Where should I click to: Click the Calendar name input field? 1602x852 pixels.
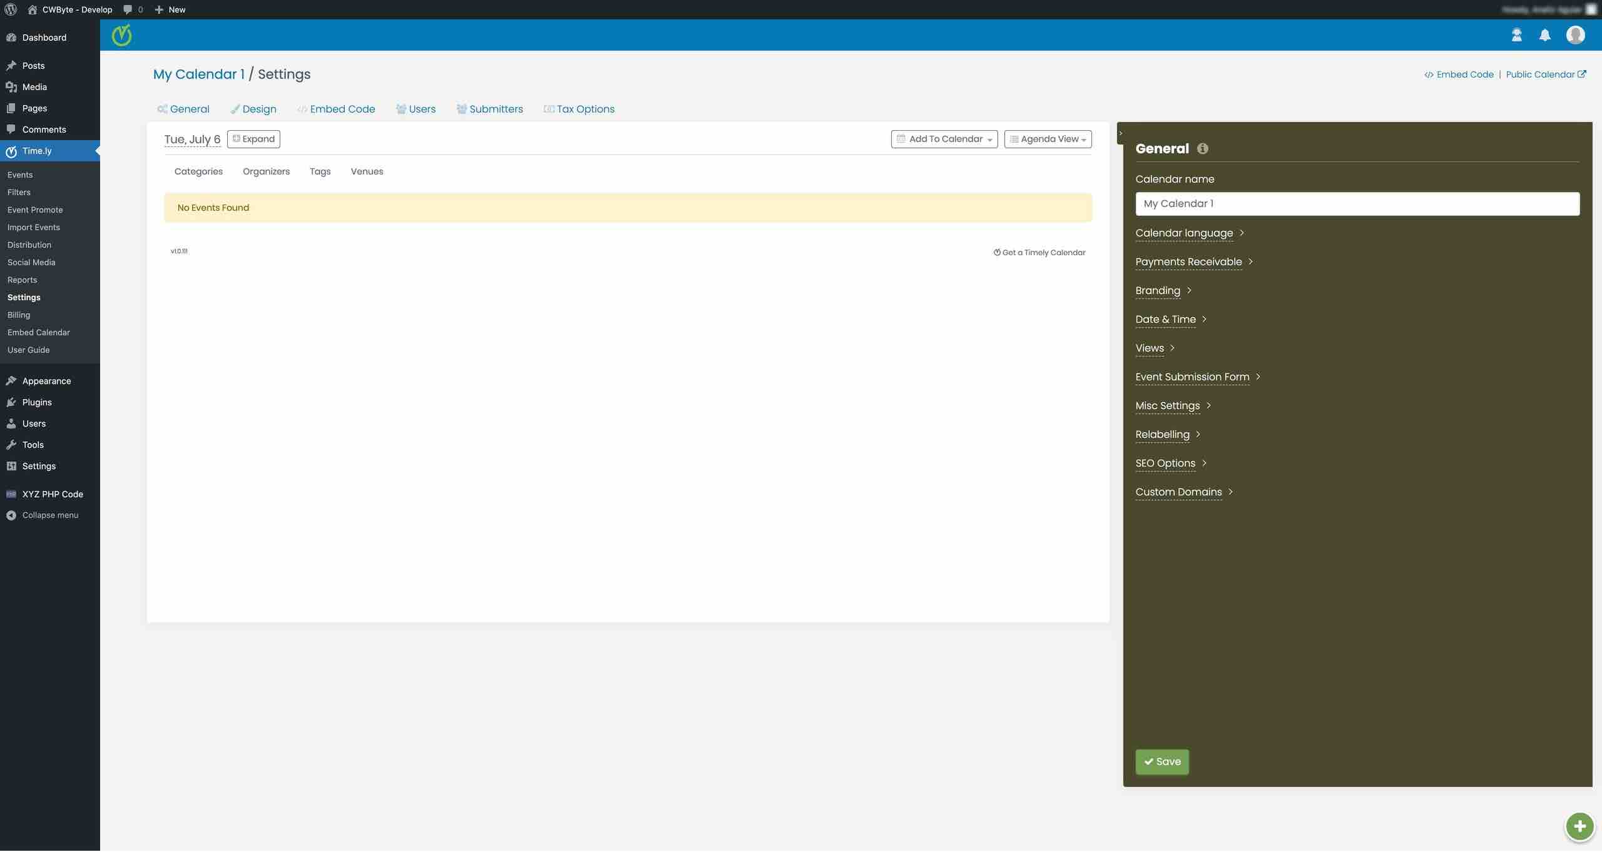(x=1357, y=204)
